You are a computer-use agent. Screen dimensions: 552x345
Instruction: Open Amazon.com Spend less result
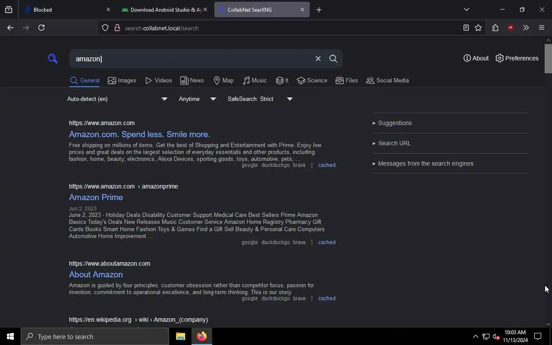139,134
